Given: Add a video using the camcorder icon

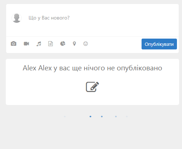Looking at the screenshot, I should [x=26, y=44].
